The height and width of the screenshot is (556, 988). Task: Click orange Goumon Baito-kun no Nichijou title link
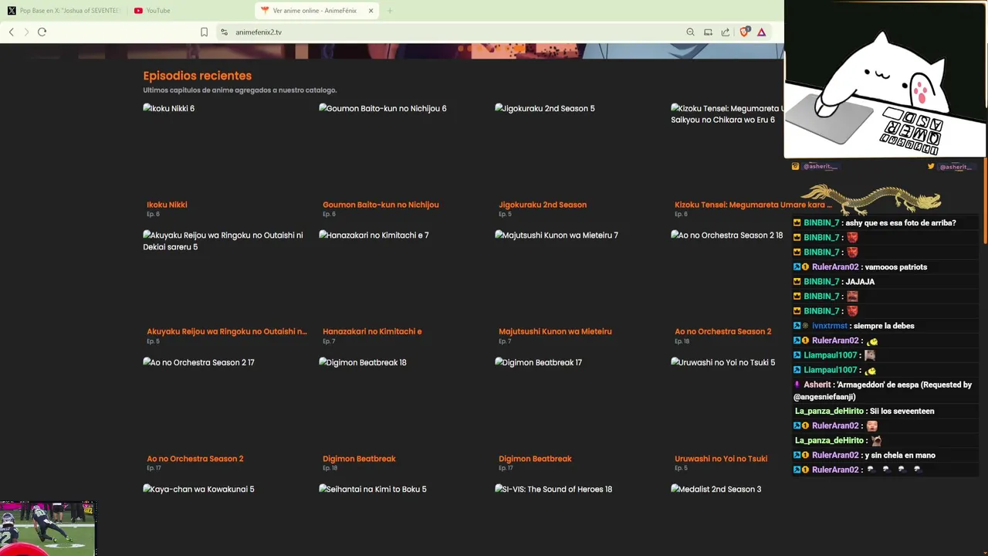(381, 205)
